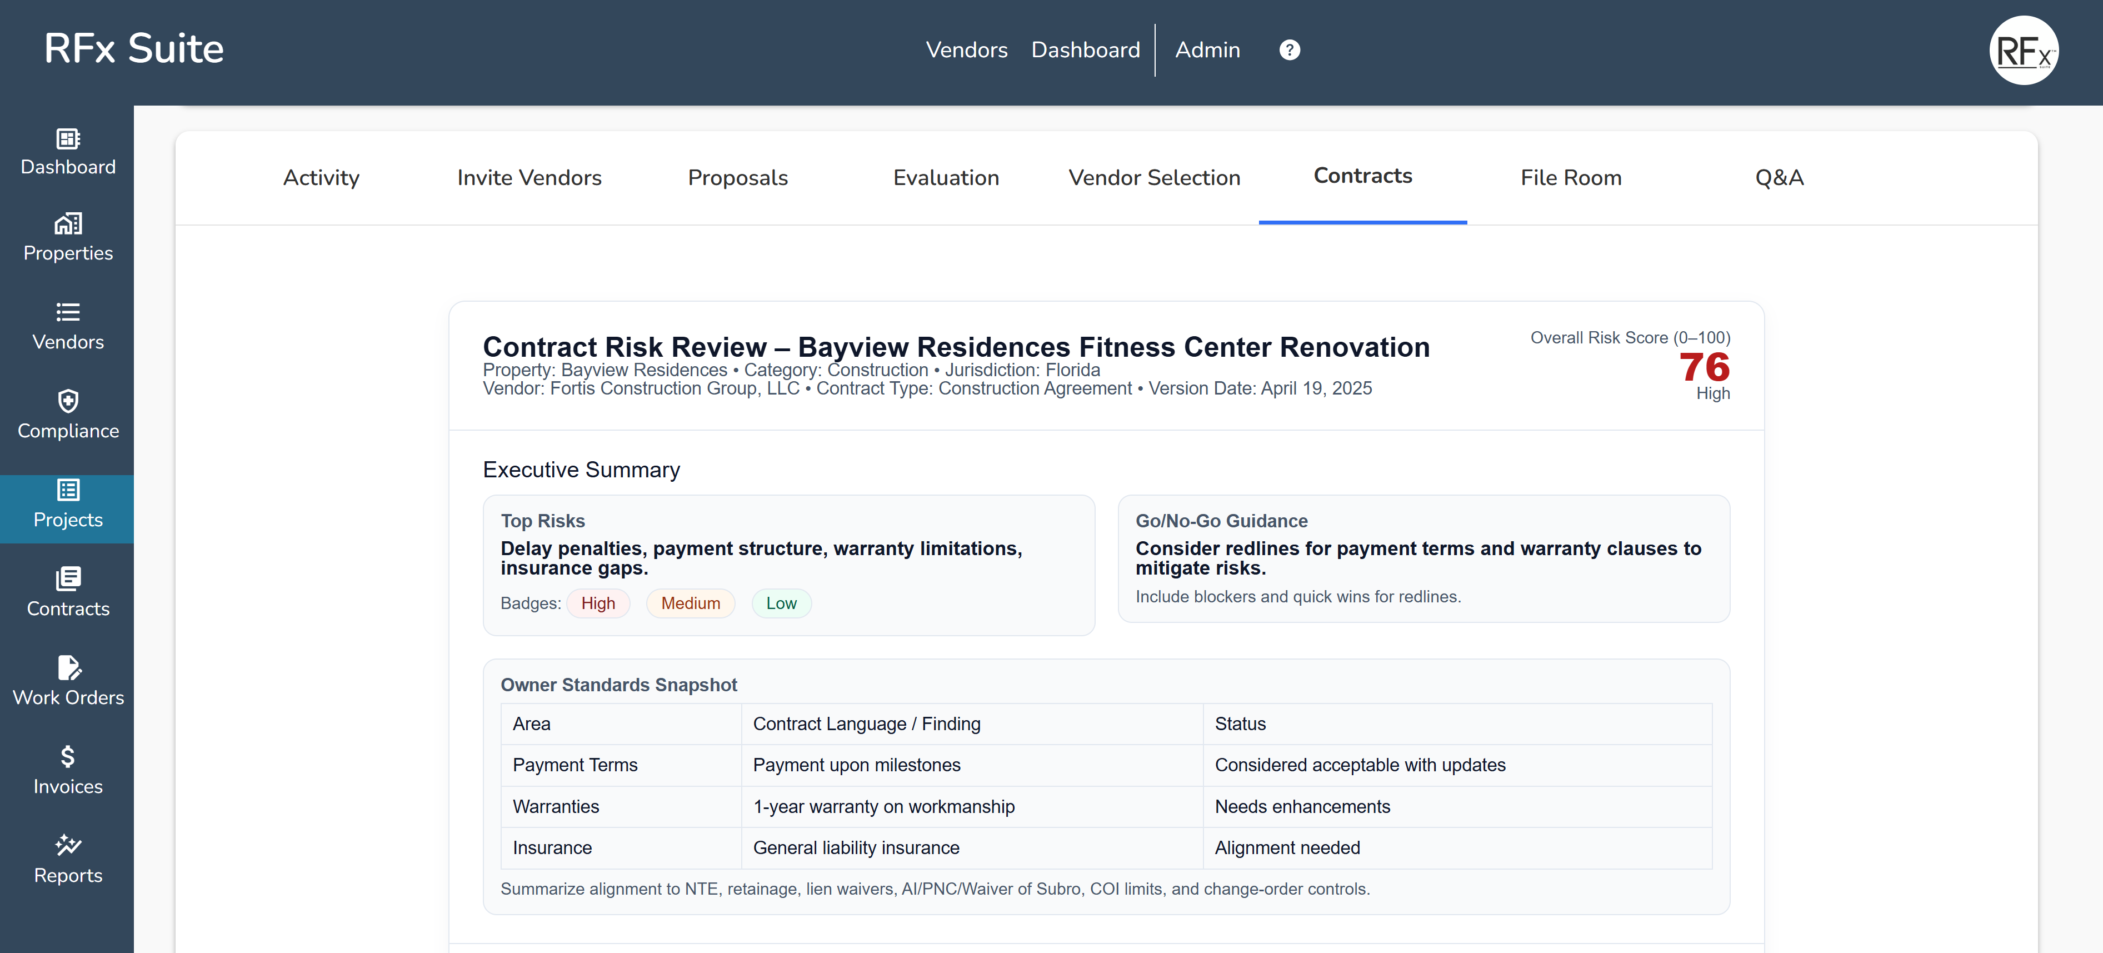2103x953 pixels.
Task: Click the High risk badge
Action: [x=598, y=603]
